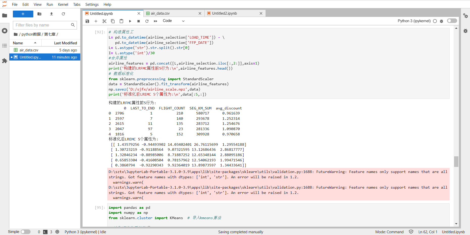Go to 第七章 folder in breadcrumb
The width and height of the screenshot is (470, 235).
pos(50,34)
